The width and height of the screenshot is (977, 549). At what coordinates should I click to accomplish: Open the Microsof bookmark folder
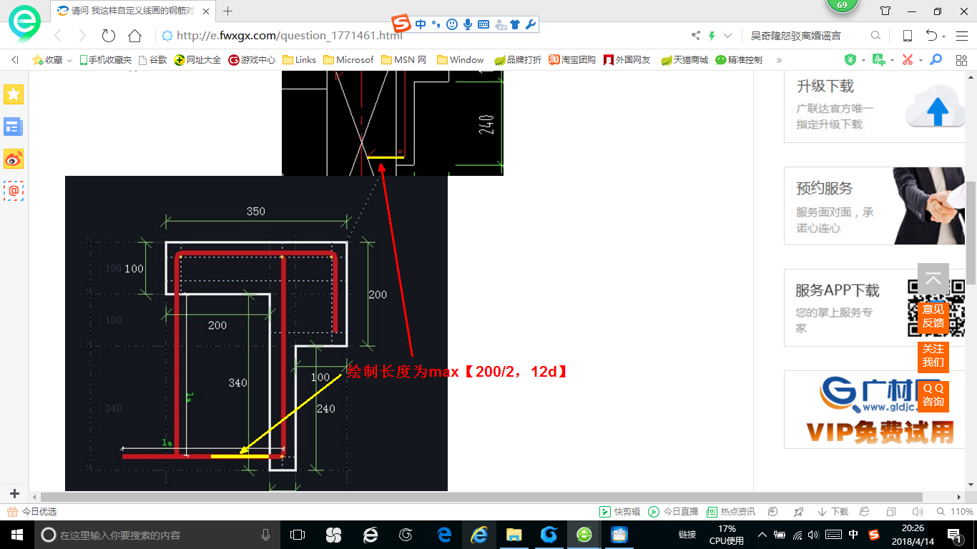tap(348, 60)
